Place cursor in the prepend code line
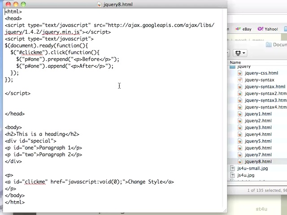 68,59
